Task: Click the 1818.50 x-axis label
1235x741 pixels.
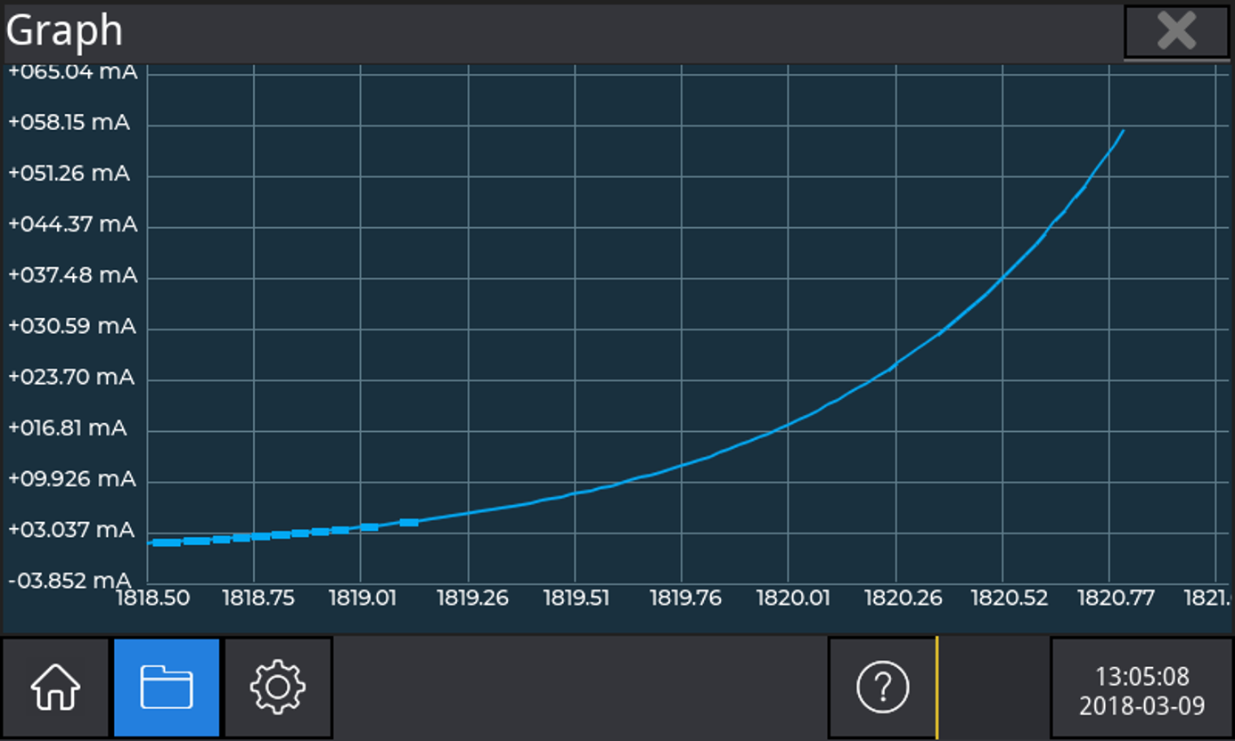Action: click(x=153, y=598)
